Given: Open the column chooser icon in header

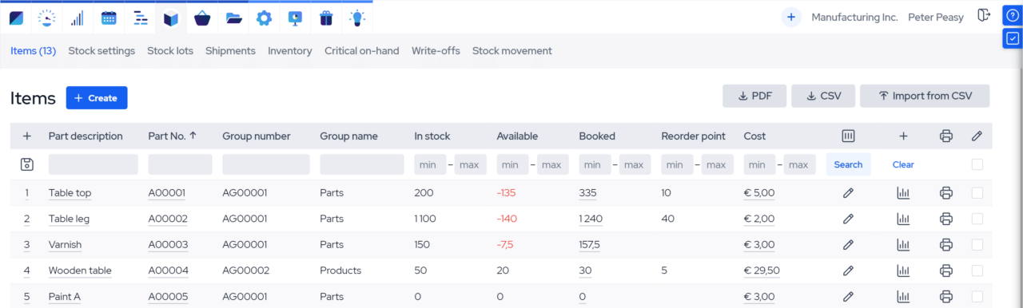Looking at the screenshot, I should [x=849, y=136].
